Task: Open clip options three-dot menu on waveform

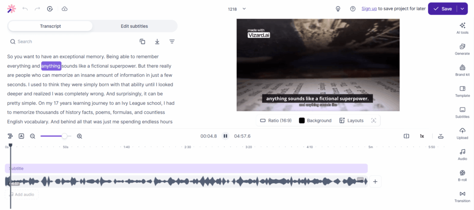Action: point(360,179)
